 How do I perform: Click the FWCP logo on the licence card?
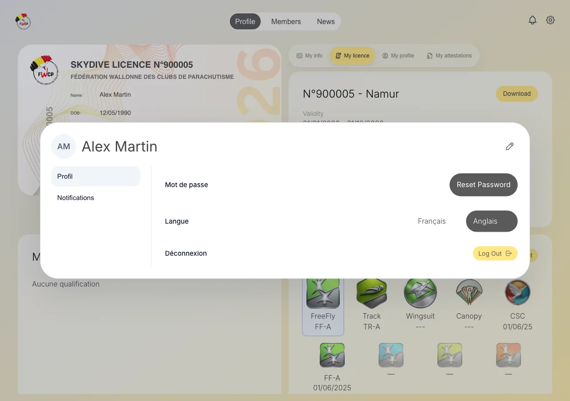pyautogui.click(x=44, y=70)
